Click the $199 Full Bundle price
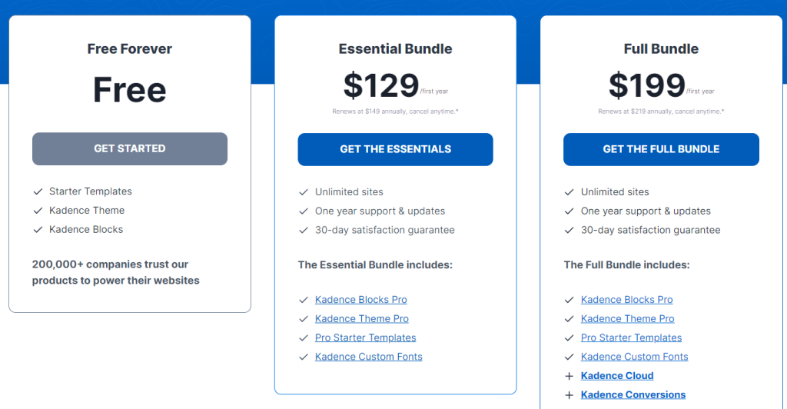Image resolution: width=787 pixels, height=409 pixels. (646, 85)
